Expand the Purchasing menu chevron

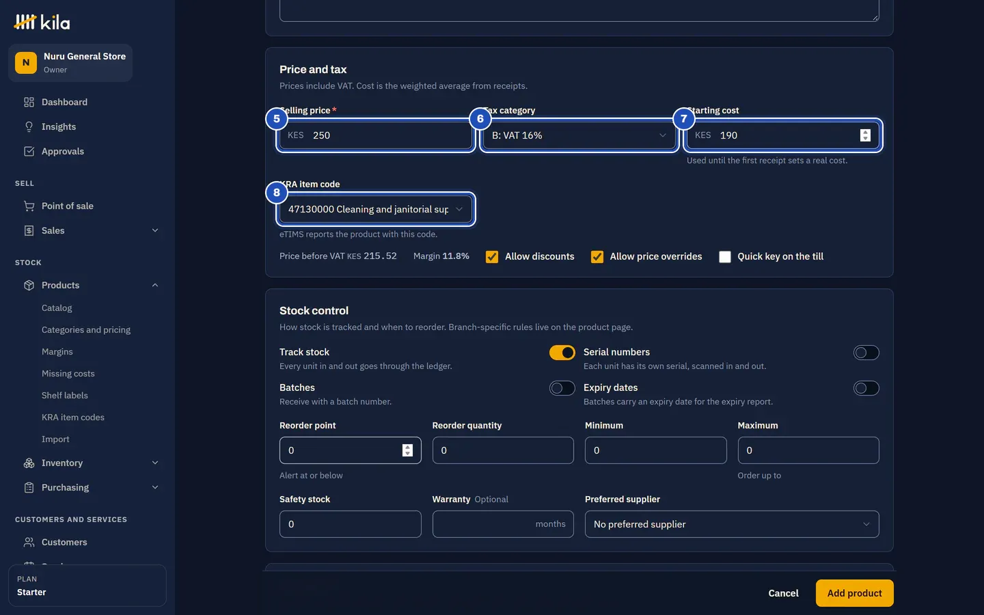(155, 487)
